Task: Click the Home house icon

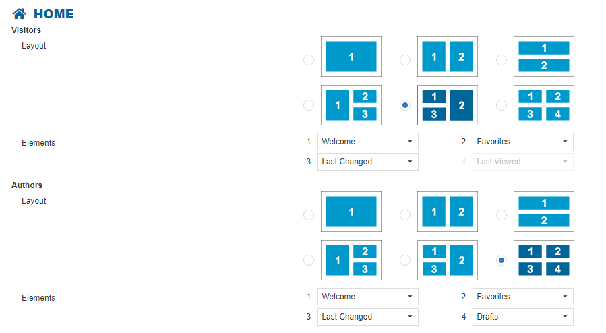Action: click(20, 13)
